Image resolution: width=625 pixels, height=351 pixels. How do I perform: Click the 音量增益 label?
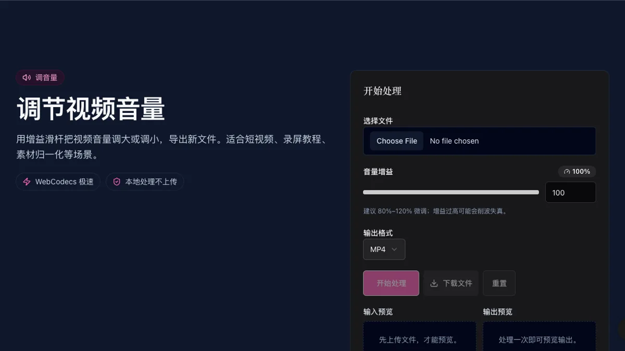[x=378, y=172]
